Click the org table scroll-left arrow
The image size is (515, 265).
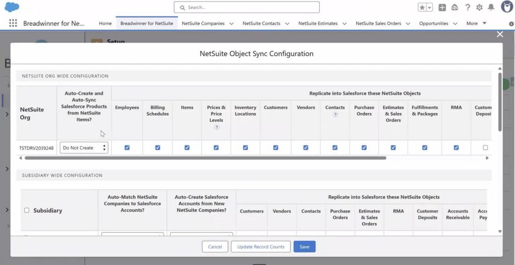pyautogui.click(x=21, y=158)
